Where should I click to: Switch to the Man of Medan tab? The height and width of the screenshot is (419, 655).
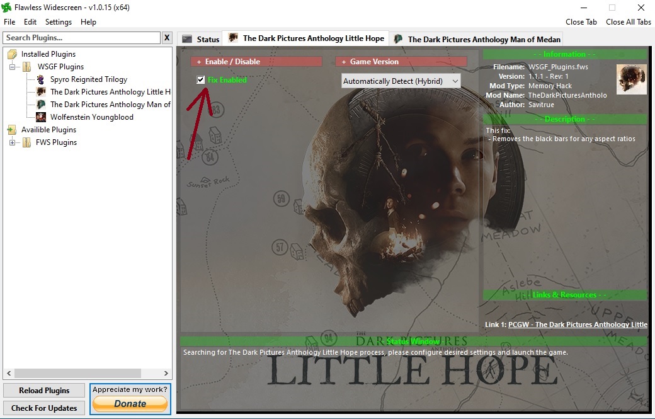point(477,39)
